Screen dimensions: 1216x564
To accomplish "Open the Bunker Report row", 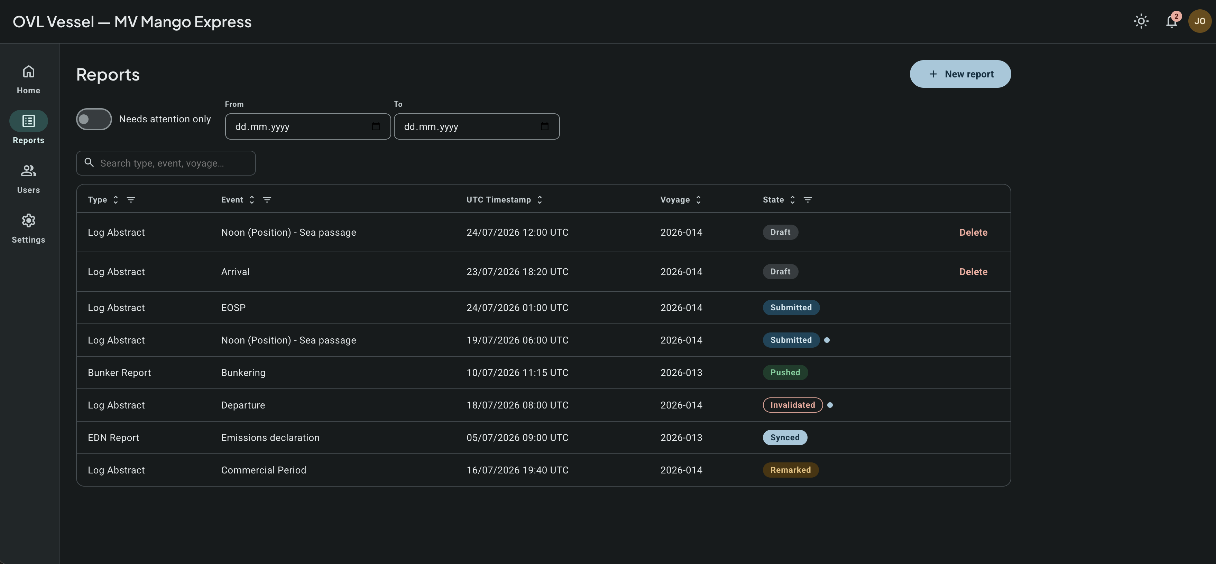I will click(x=543, y=373).
